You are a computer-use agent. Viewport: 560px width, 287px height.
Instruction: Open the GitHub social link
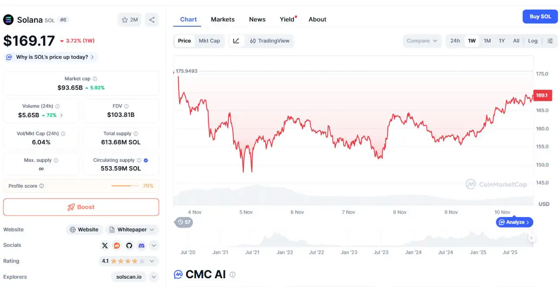(x=129, y=245)
